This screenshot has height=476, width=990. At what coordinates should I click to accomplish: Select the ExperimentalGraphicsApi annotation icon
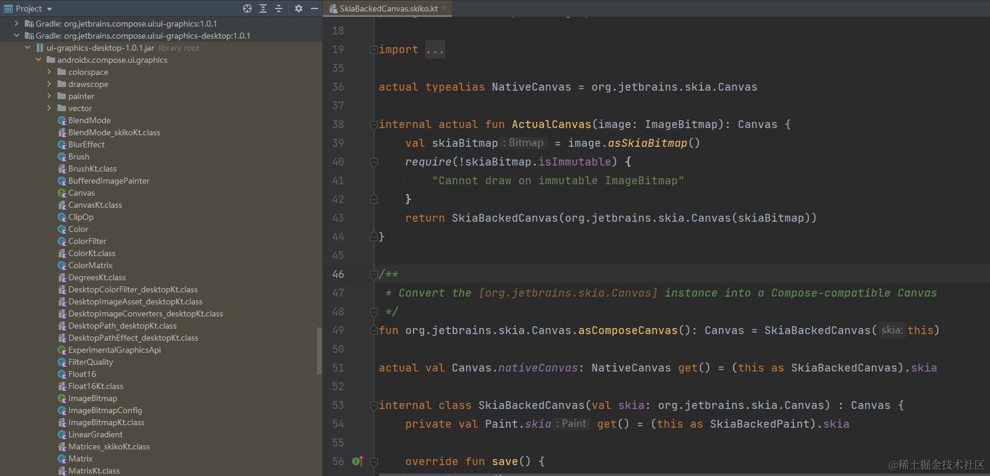click(62, 350)
